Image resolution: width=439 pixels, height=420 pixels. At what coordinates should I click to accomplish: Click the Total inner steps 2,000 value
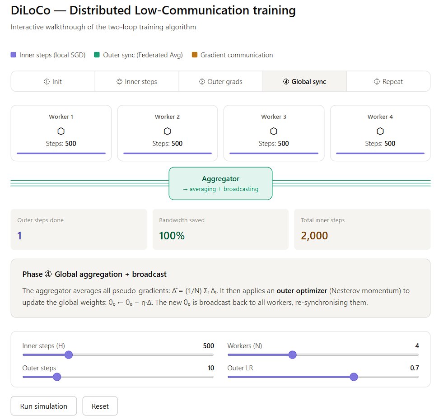click(314, 236)
